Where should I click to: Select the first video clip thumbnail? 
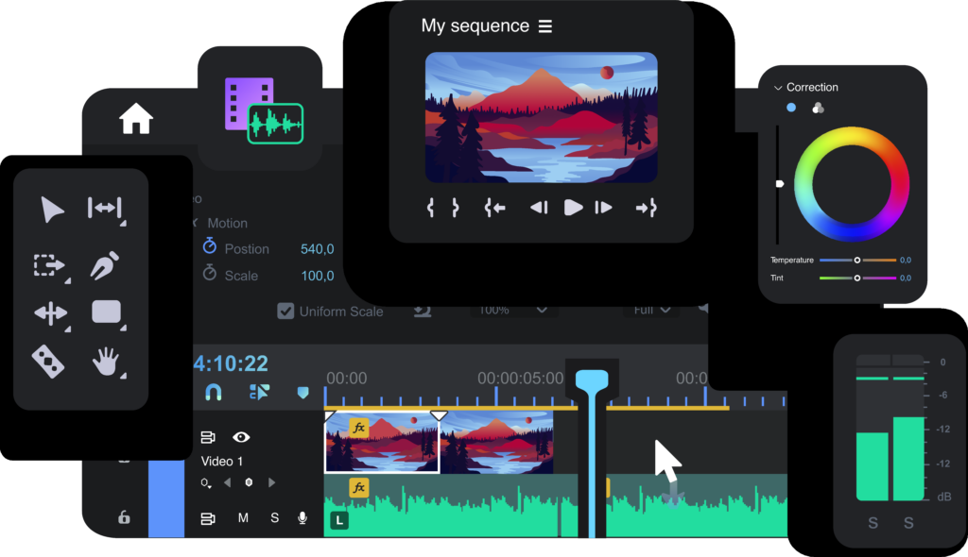382,443
